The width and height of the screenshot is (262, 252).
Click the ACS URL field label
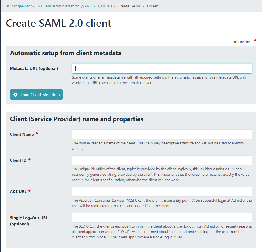tap(18, 192)
